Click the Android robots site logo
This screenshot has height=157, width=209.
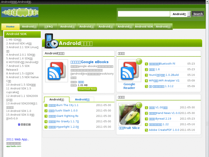[20, 12]
